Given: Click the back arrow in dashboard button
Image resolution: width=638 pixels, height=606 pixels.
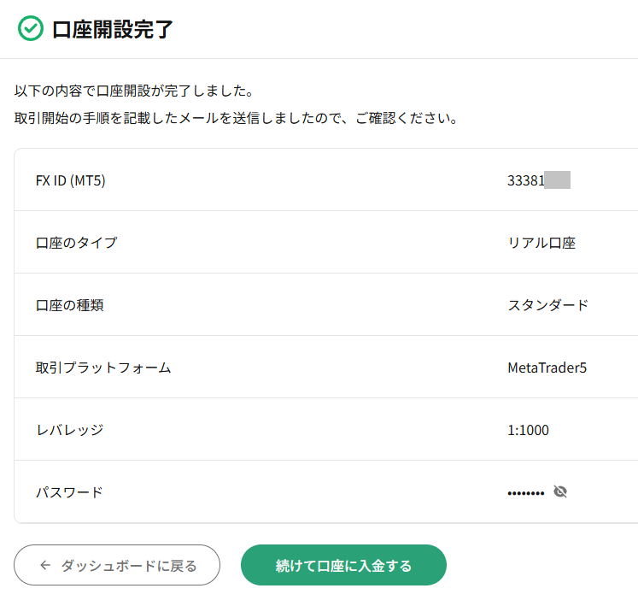Looking at the screenshot, I should [x=45, y=565].
